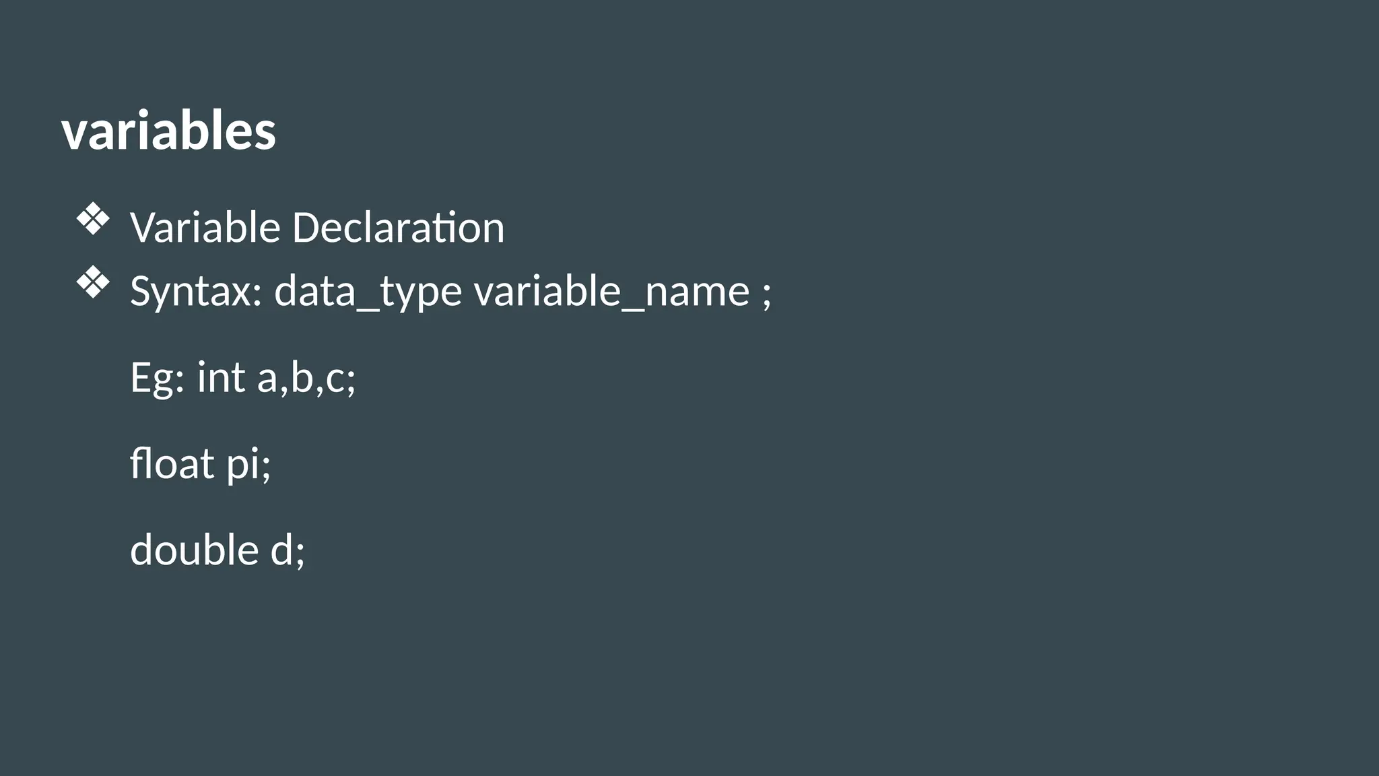Image resolution: width=1379 pixels, height=776 pixels.
Task: Click the word 'Declaration' in first bullet
Action: click(398, 228)
